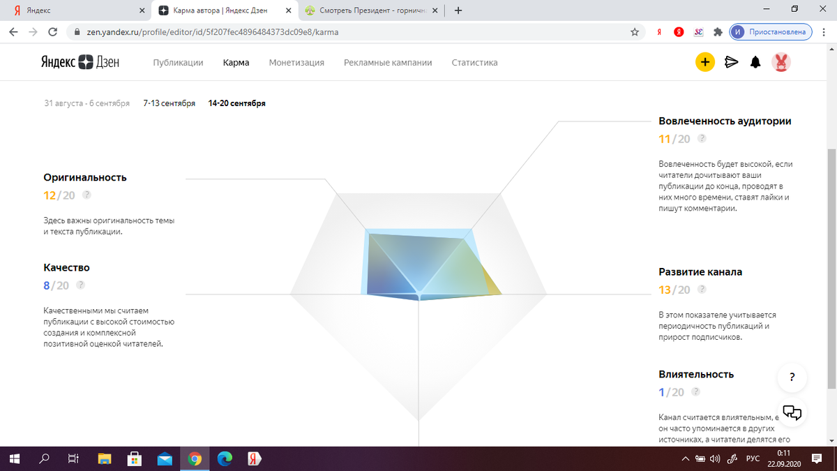Show help hint next to Качество score
The height and width of the screenshot is (471, 837).
click(x=81, y=285)
